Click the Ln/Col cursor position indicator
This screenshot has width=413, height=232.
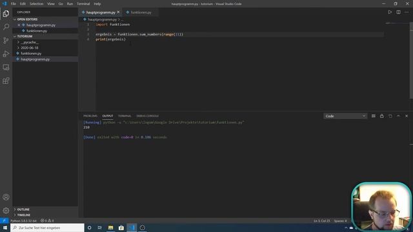tap(321, 220)
